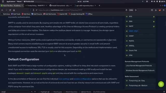Click the network icon in system tray

point(152,2)
